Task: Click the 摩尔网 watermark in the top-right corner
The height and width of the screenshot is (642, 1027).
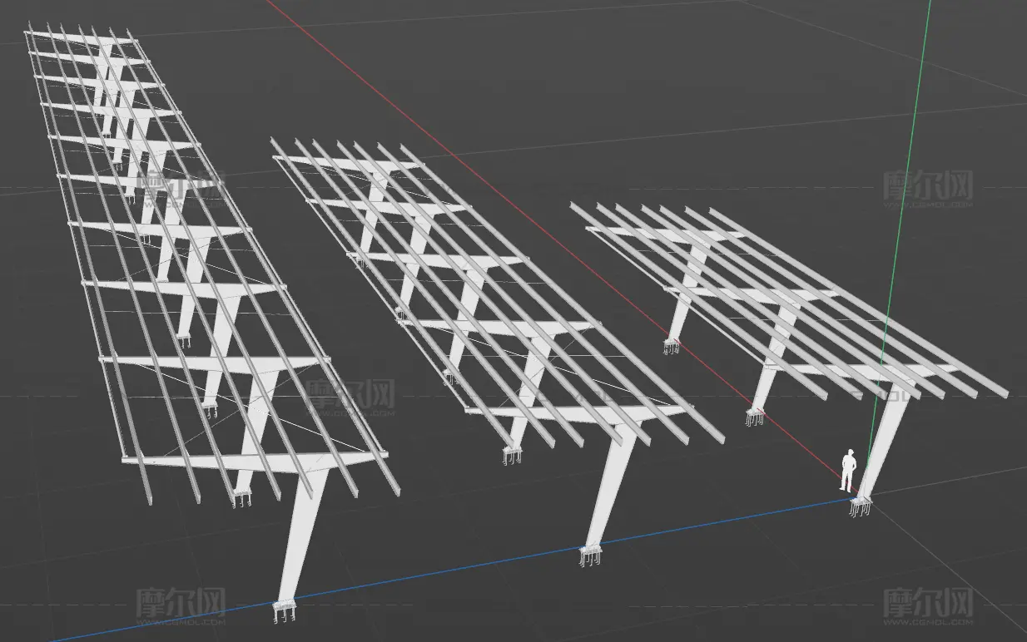Action: pos(928,188)
